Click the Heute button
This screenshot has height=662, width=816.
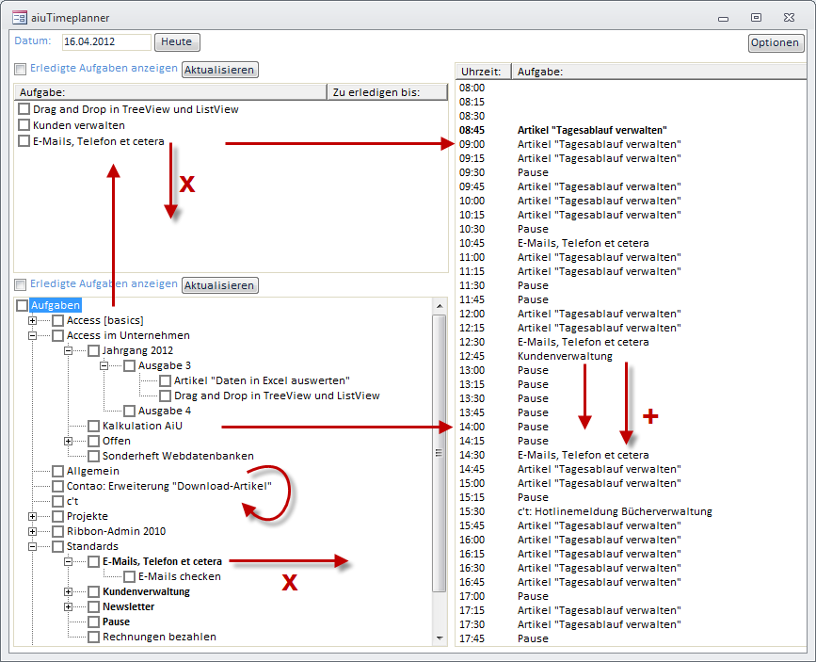[x=177, y=42]
